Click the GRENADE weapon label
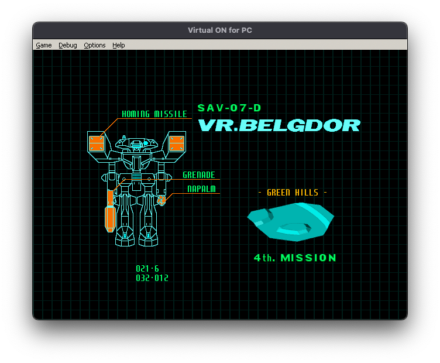440x363 pixels. tap(199, 175)
